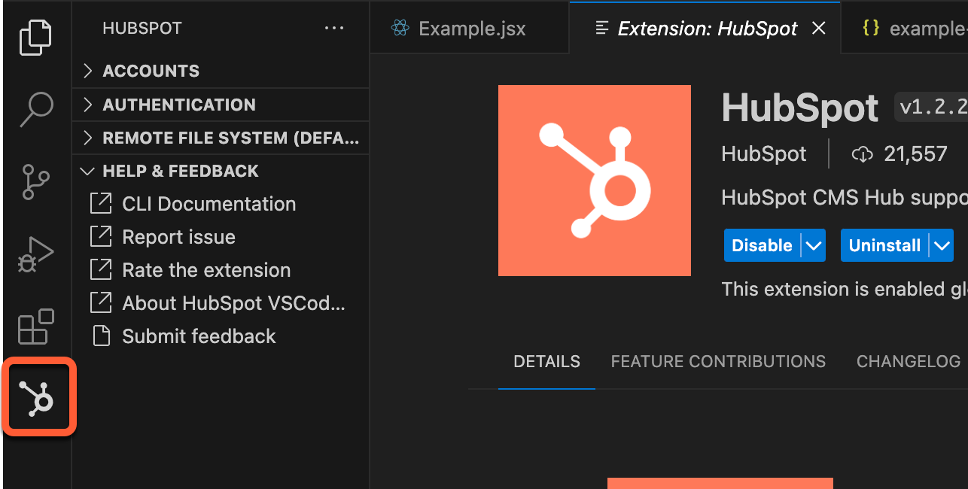This screenshot has width=968, height=489.
Task: Open the HubSpot publisher link
Action: coord(763,154)
